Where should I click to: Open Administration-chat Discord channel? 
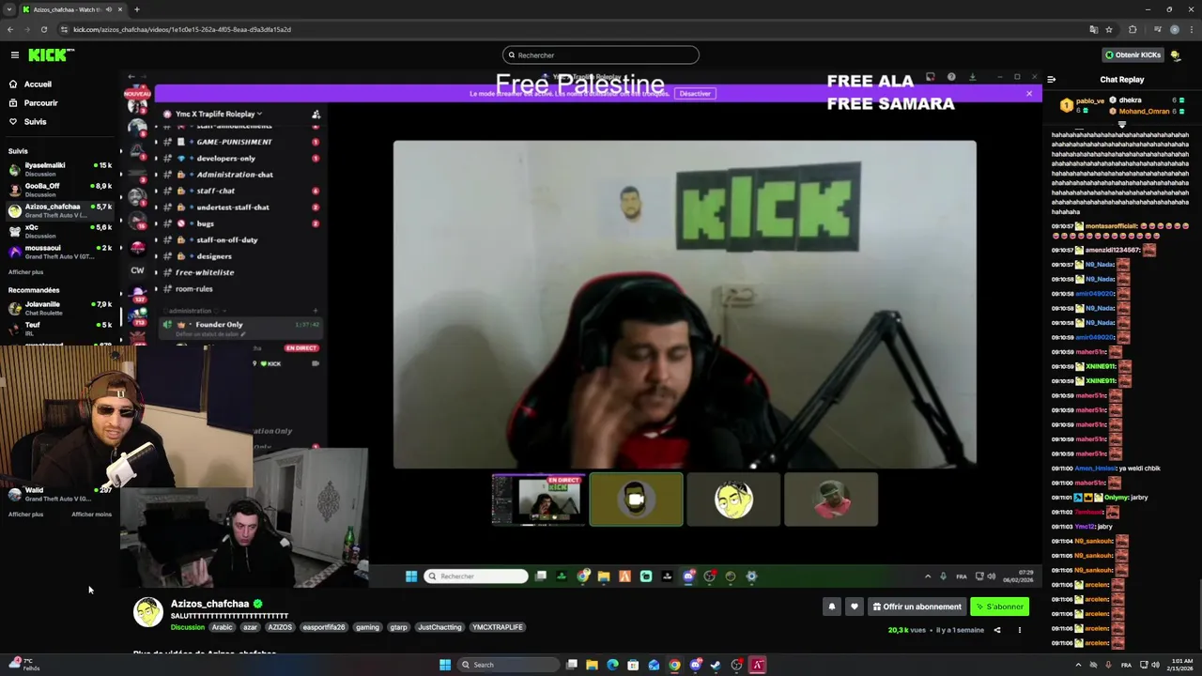235,175
